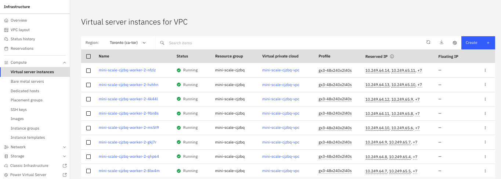Open table settings gear icon
This screenshot has height=179, width=501.
pyautogui.click(x=455, y=43)
